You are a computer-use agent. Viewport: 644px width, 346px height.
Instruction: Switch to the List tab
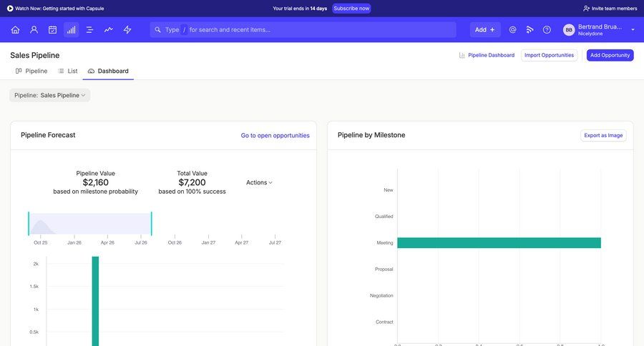(x=68, y=71)
